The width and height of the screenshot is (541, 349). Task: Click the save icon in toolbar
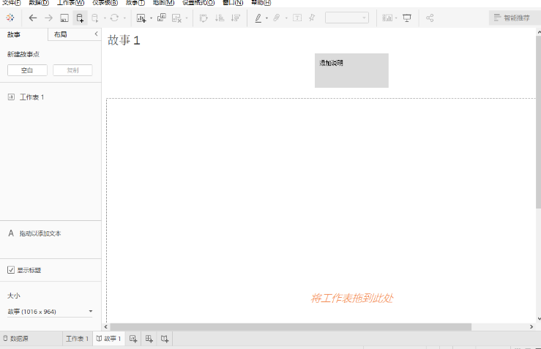(x=64, y=18)
